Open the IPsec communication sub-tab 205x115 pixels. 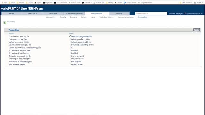point(126,17)
